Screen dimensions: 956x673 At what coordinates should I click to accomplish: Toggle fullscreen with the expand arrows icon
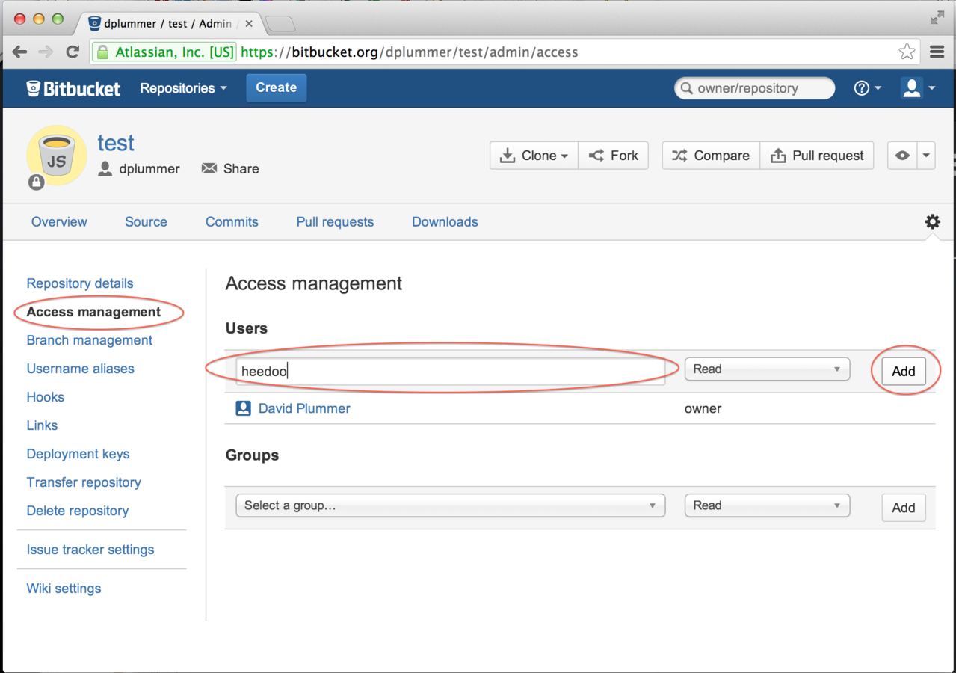click(937, 18)
